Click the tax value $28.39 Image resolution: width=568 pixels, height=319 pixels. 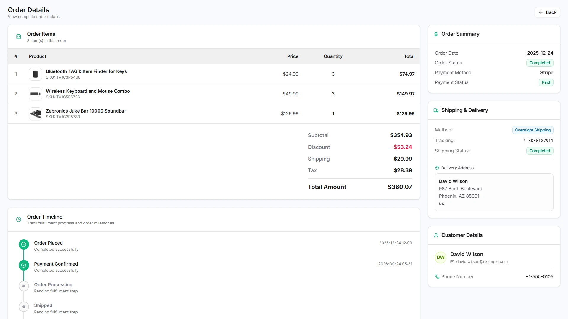tap(403, 170)
